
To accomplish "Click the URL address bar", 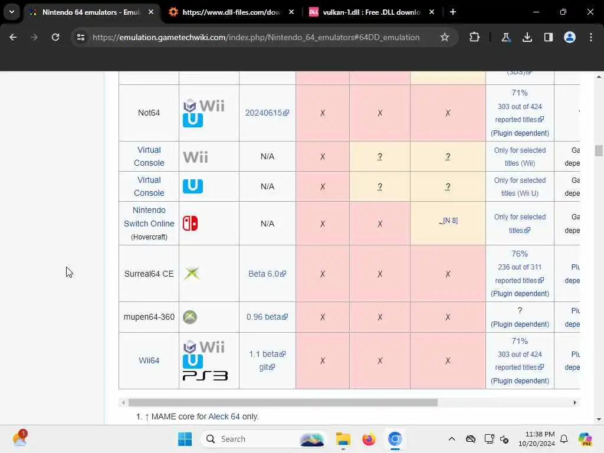I will click(x=256, y=37).
